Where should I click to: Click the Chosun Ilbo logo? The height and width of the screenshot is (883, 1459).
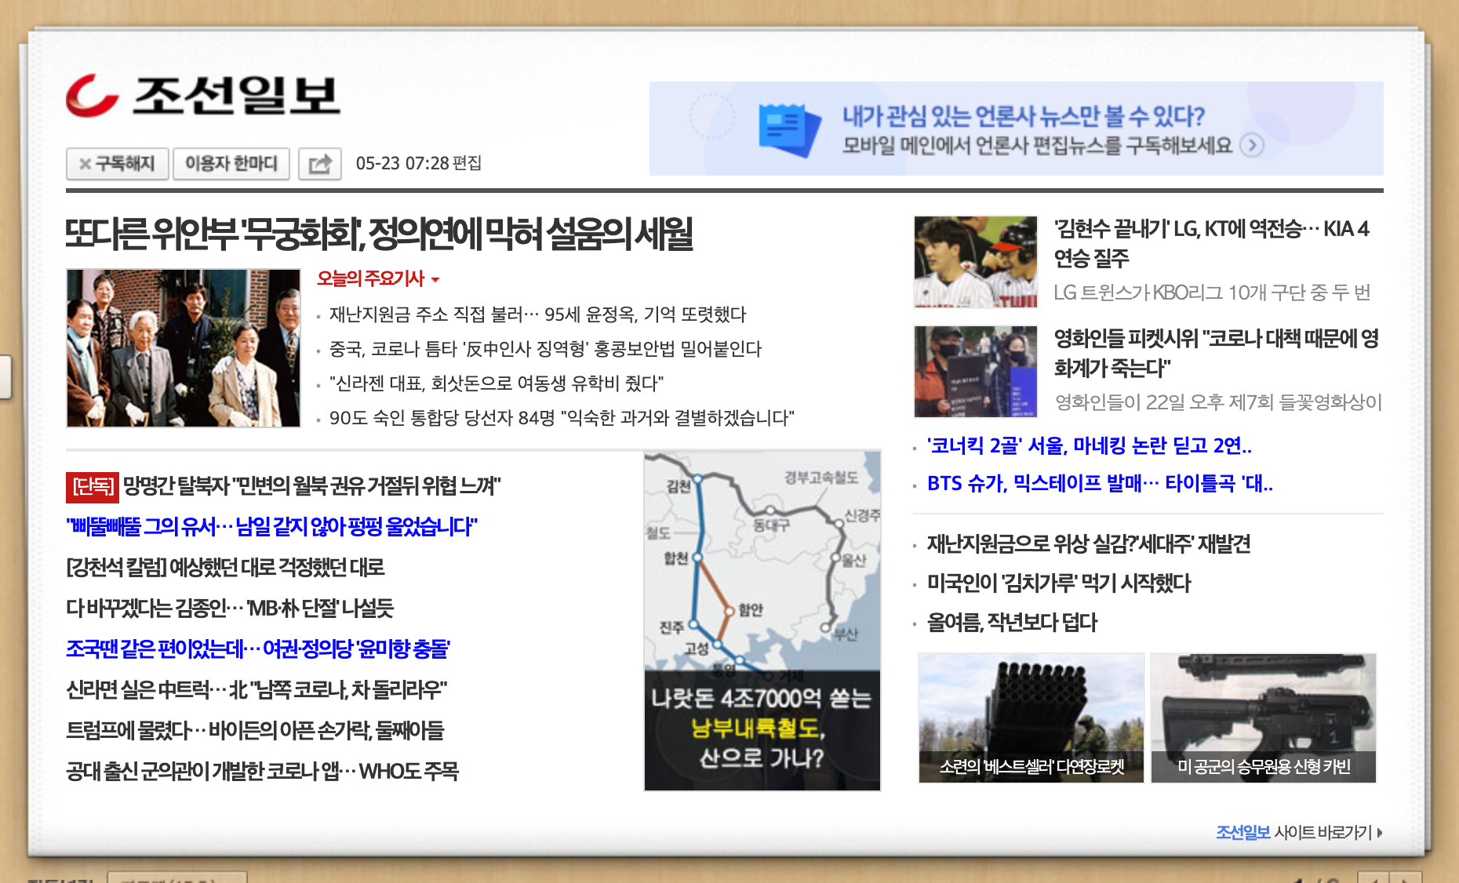(x=203, y=96)
